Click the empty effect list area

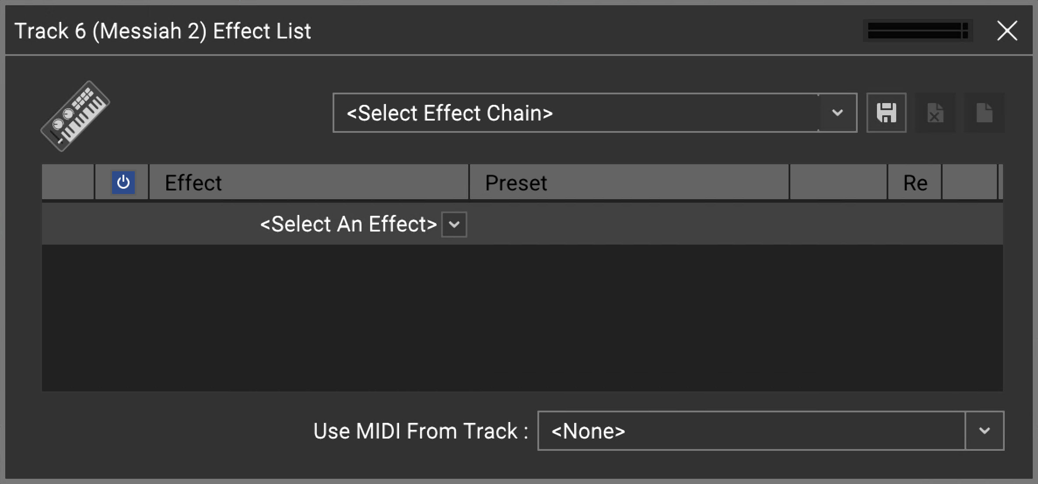point(522,318)
